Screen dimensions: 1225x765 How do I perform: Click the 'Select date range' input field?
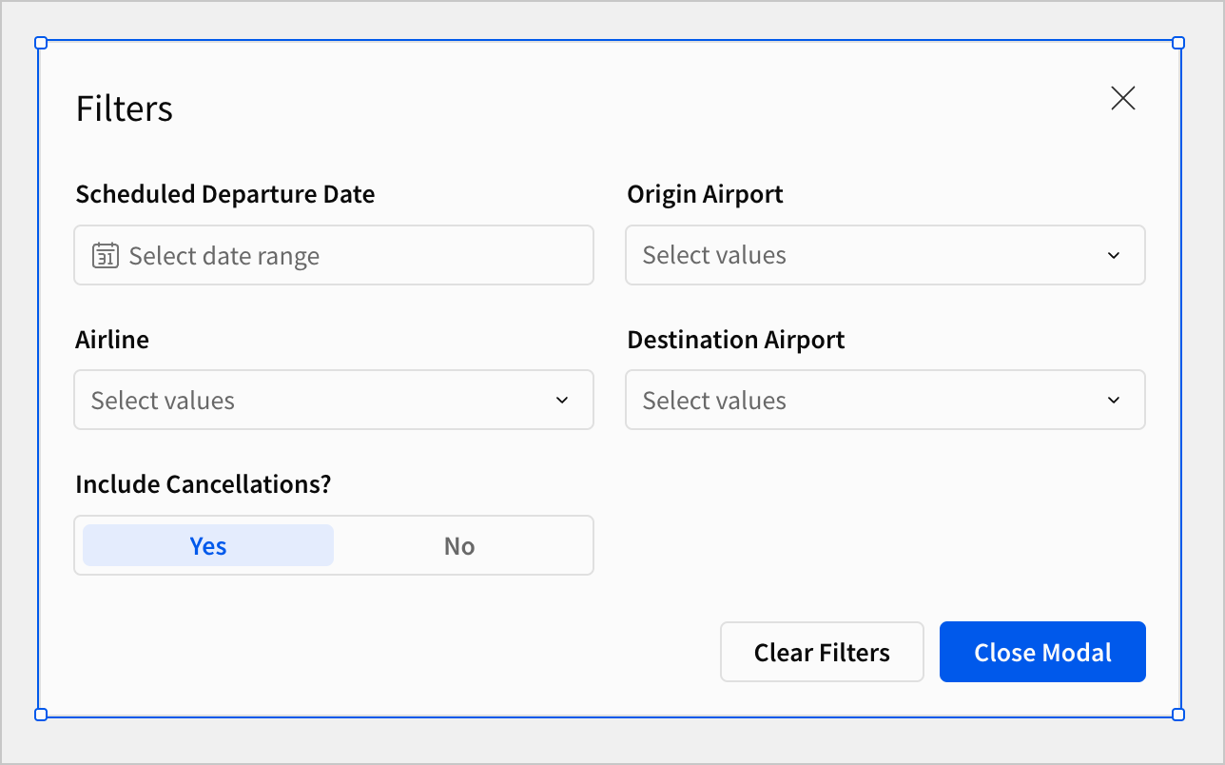tap(352, 256)
